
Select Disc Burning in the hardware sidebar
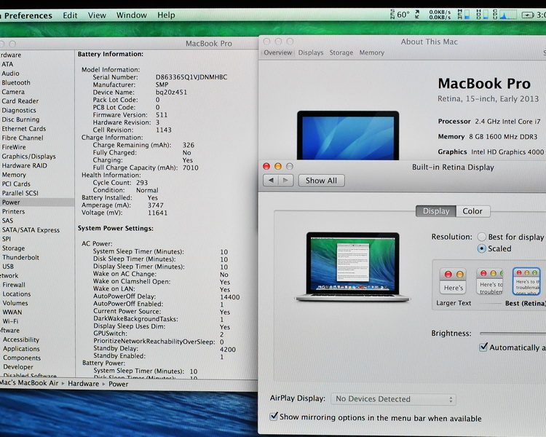(x=20, y=119)
